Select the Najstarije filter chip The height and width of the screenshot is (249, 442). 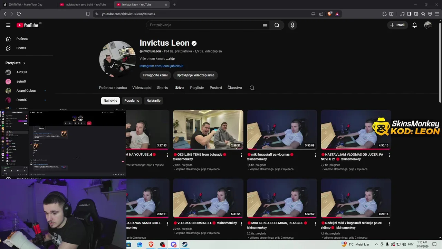[153, 101]
